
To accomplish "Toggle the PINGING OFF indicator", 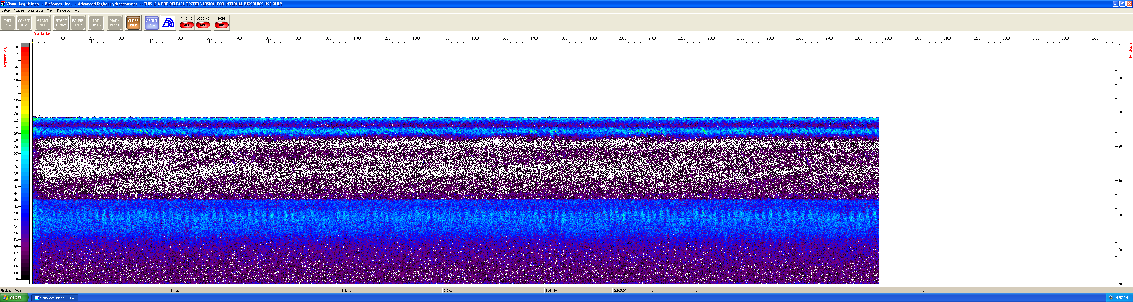I will (x=186, y=22).
